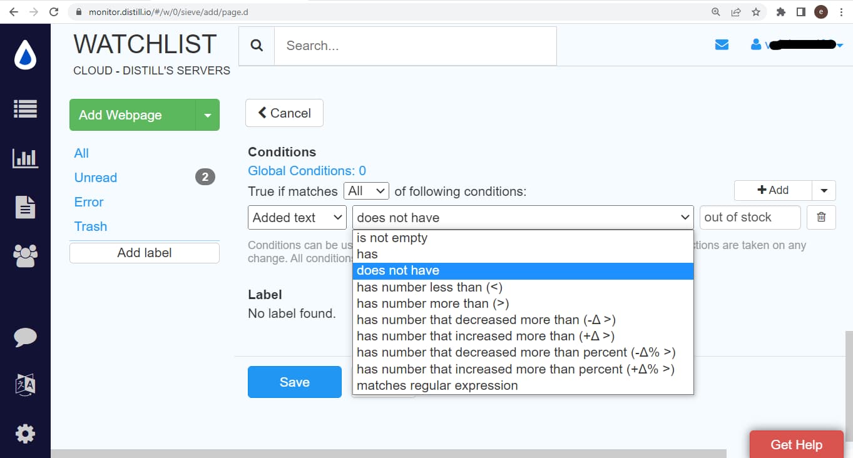853x458 pixels.
Task: Select 'is not empty' option
Action: tap(392, 238)
